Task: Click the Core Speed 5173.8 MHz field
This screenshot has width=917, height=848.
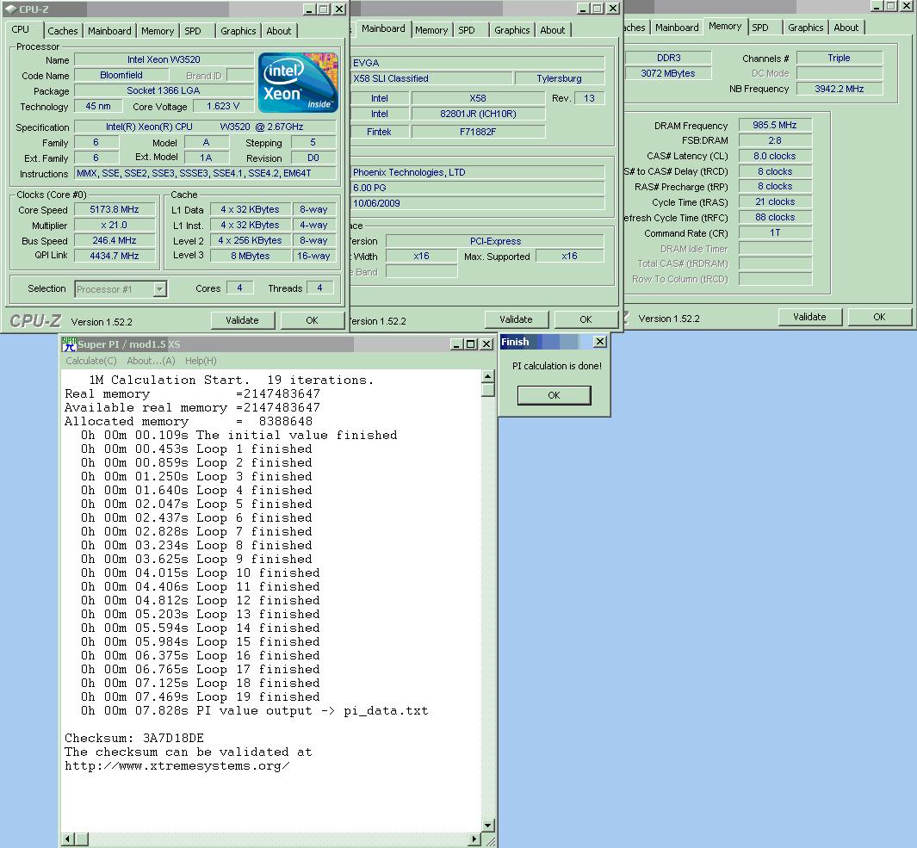Action: click(115, 209)
